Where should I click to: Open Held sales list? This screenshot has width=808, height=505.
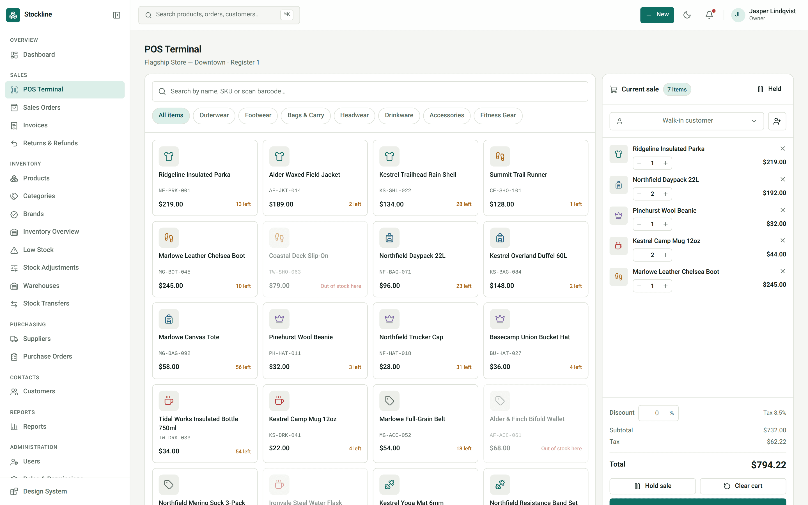(x=769, y=89)
